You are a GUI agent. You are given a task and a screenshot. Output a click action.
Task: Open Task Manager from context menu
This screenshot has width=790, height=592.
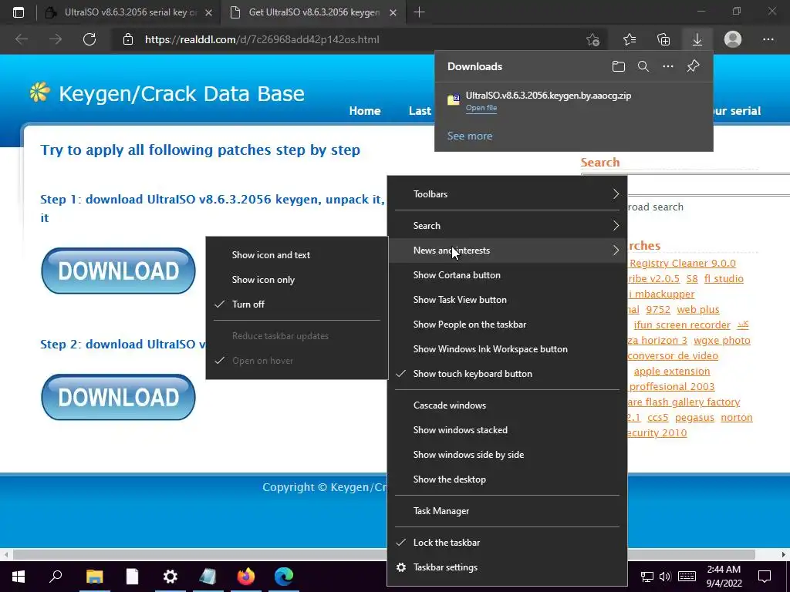click(x=507, y=511)
